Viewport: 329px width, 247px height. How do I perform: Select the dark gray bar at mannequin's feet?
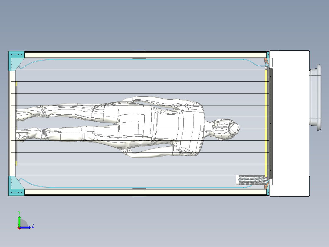[16, 123]
